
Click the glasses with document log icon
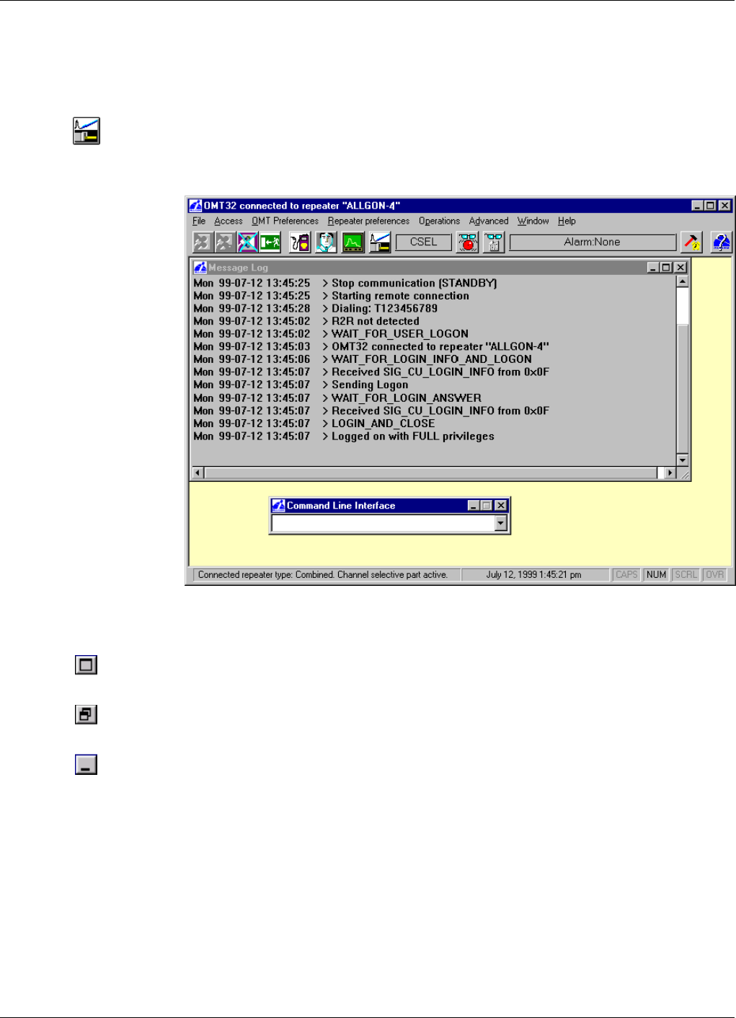(494, 242)
